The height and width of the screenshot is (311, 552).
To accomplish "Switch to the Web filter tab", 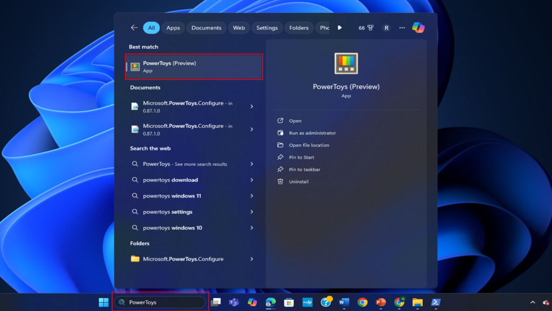I will [x=239, y=28].
